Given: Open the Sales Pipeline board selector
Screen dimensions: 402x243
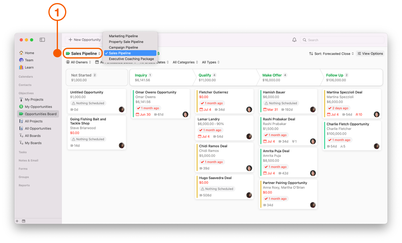Looking at the screenshot, I should pyautogui.click(x=83, y=53).
